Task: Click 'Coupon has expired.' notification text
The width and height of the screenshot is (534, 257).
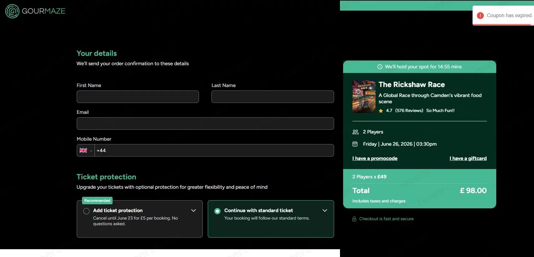Action: (x=510, y=15)
